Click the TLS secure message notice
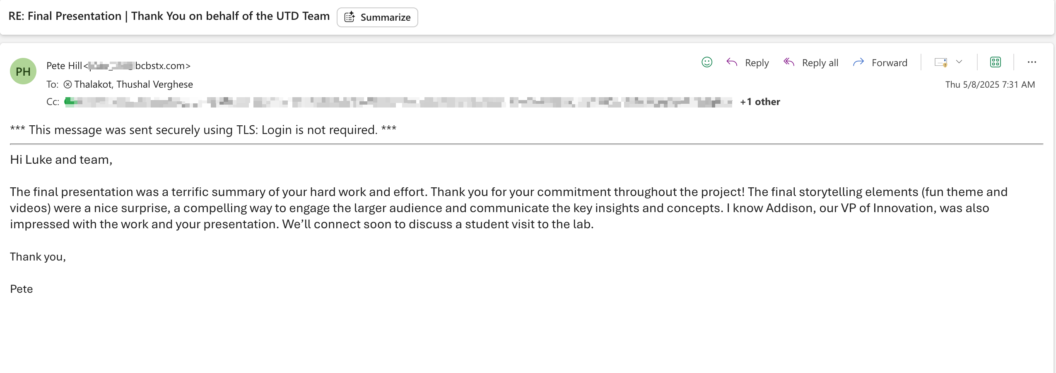Screen dimensions: 1056x373 (203, 130)
